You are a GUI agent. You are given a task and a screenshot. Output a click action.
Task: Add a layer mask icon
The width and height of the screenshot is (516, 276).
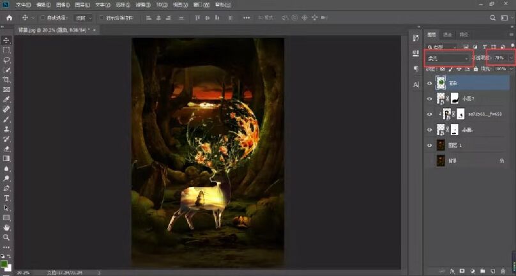pos(462,271)
